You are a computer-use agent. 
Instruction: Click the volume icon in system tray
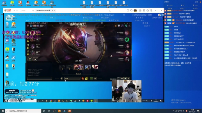point(181,111)
